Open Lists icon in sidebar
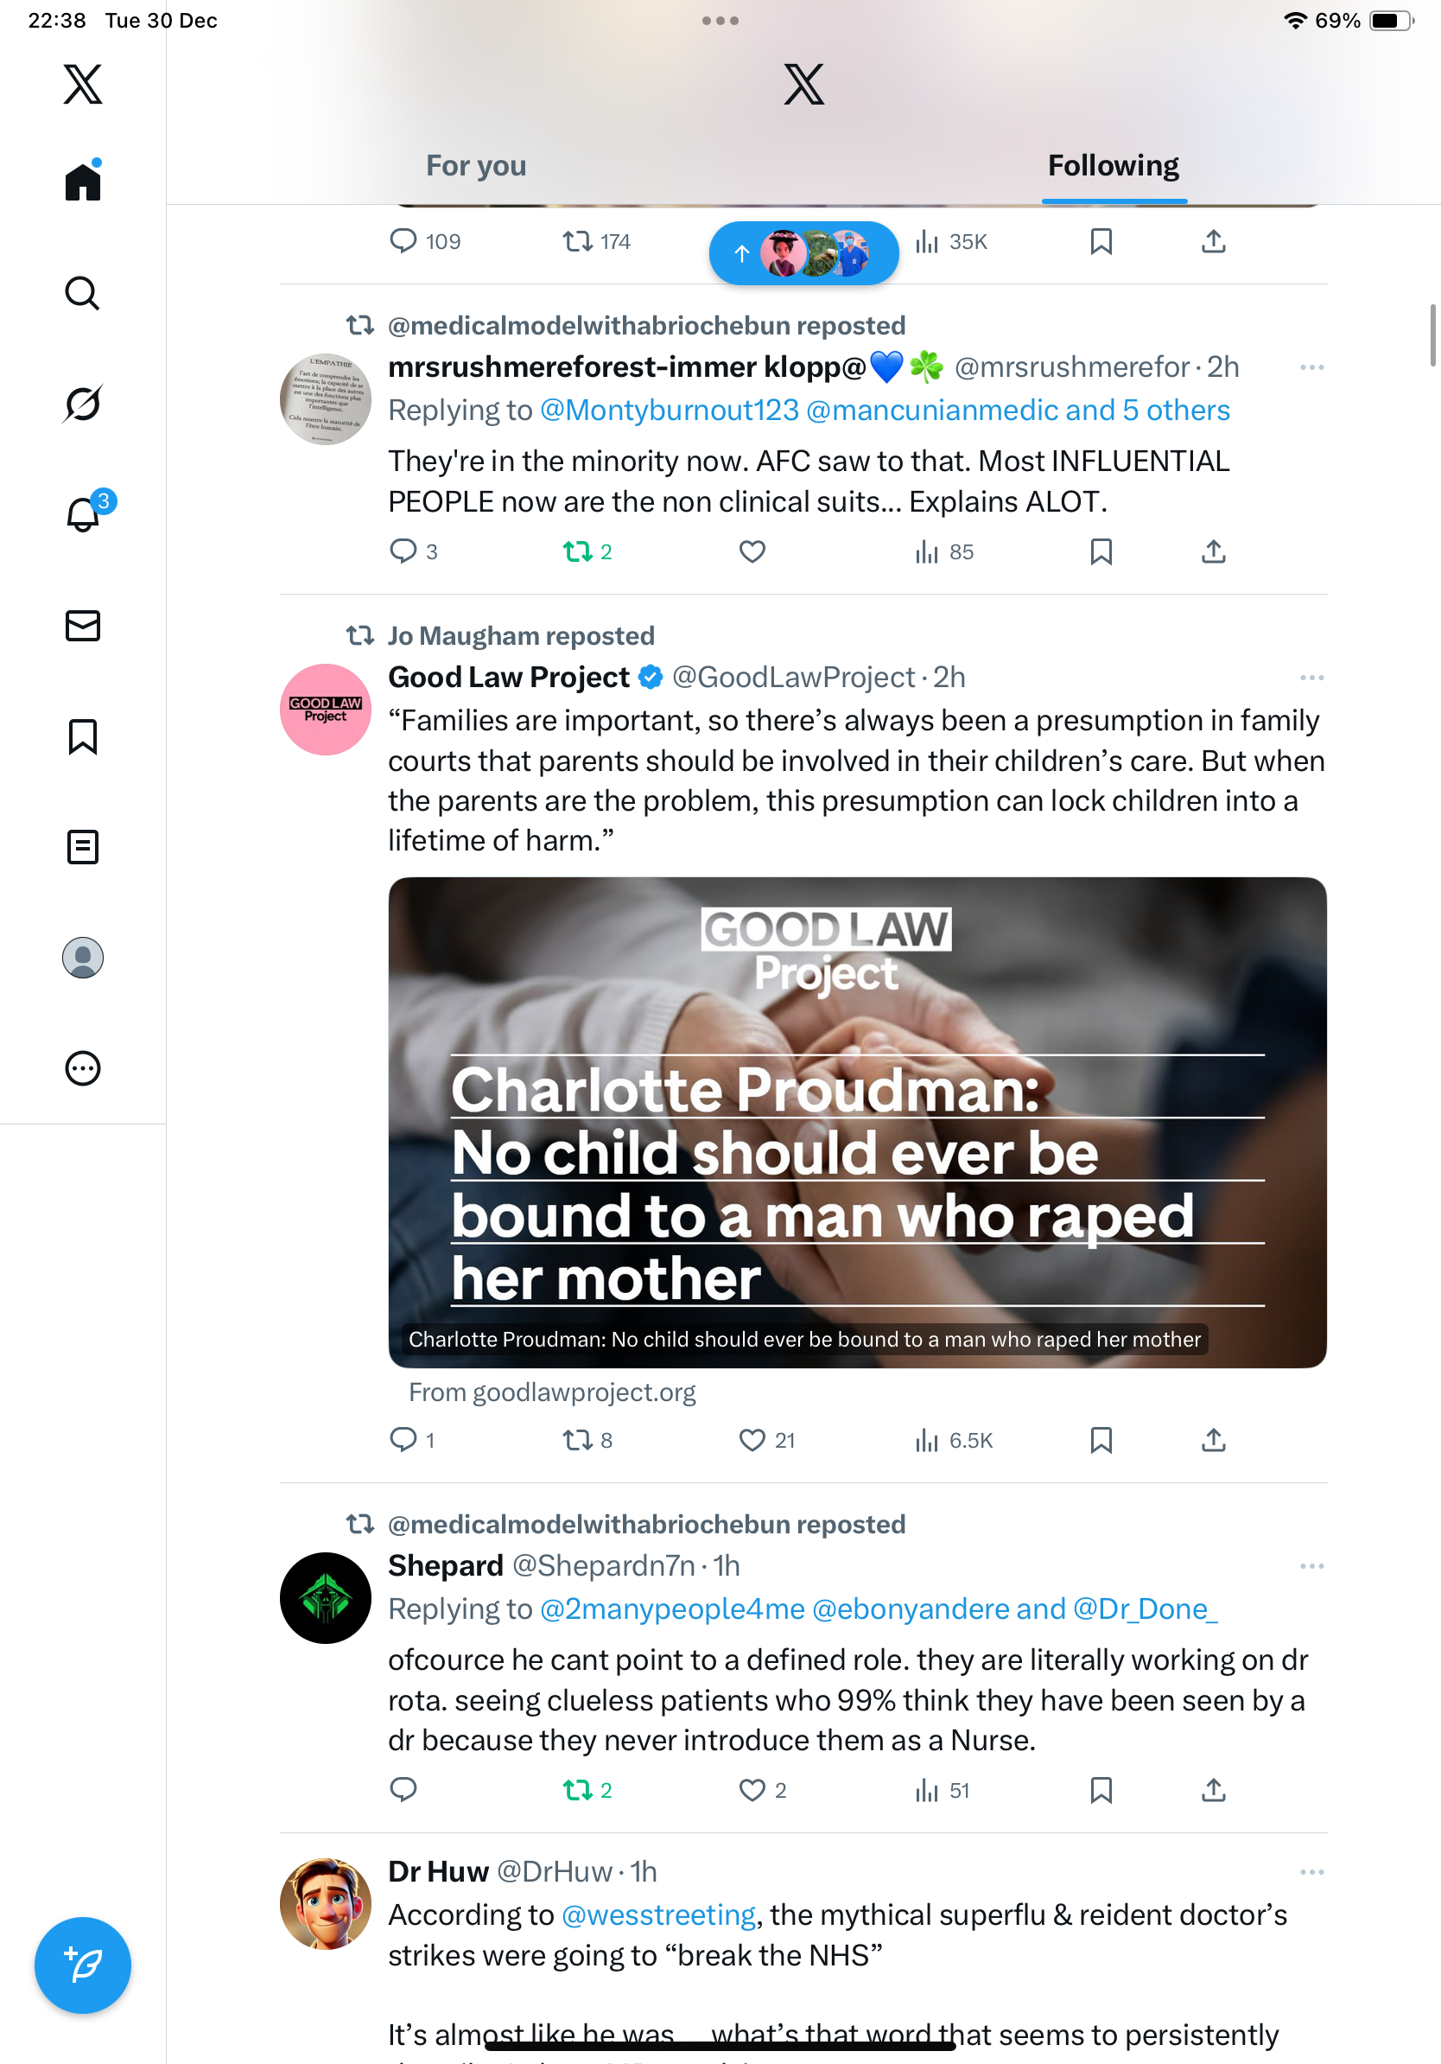 click(83, 847)
